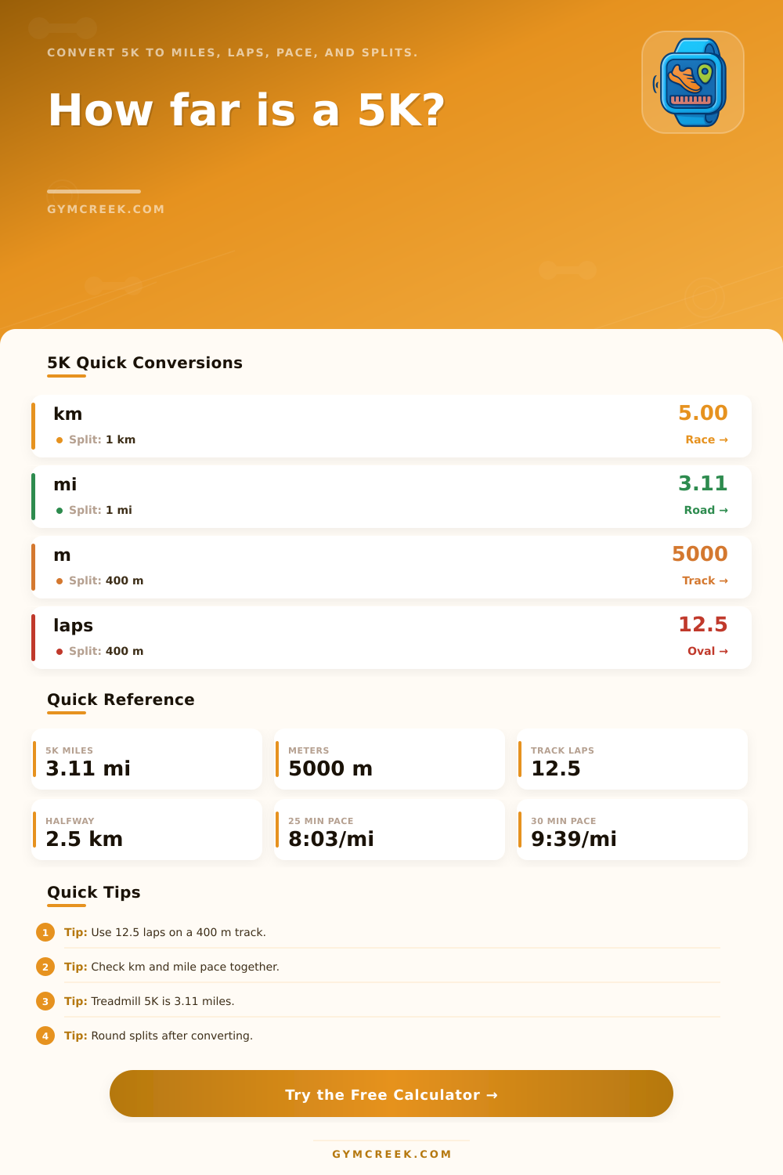Viewport: 783px width, 1175px height.
Task: Open the Try the Free Calculator button
Action: (391, 1094)
